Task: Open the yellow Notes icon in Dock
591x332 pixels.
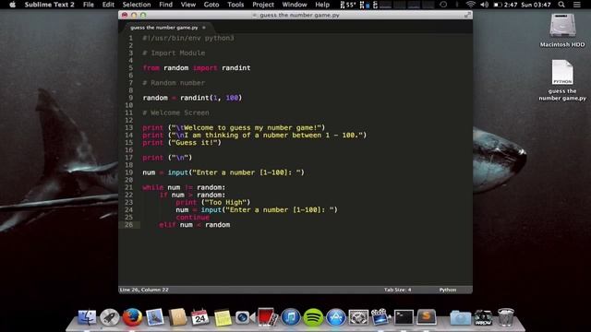Action: click(x=223, y=317)
